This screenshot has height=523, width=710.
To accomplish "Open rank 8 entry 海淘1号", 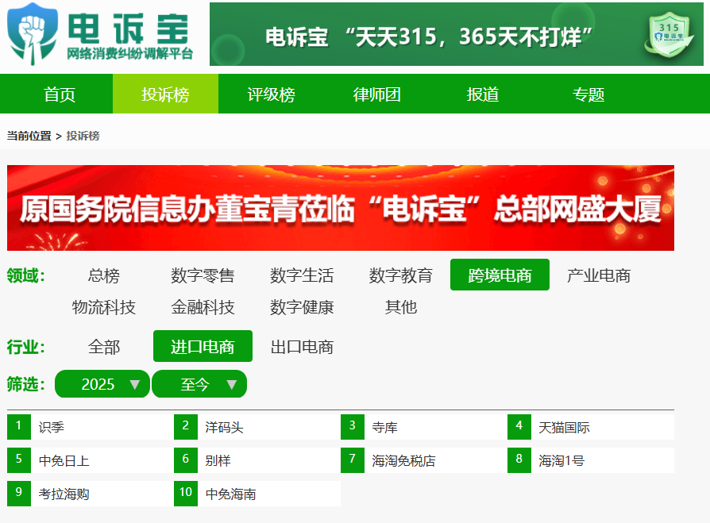I will (x=591, y=460).
